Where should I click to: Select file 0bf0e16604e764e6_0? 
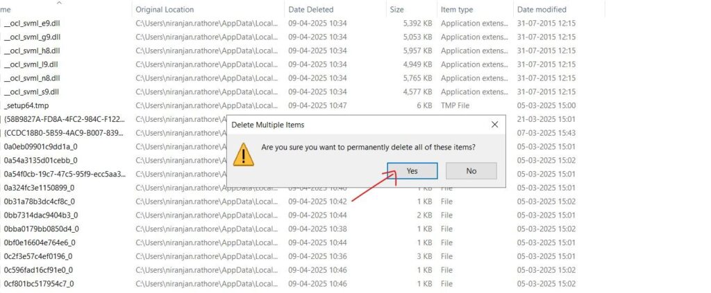(x=40, y=242)
